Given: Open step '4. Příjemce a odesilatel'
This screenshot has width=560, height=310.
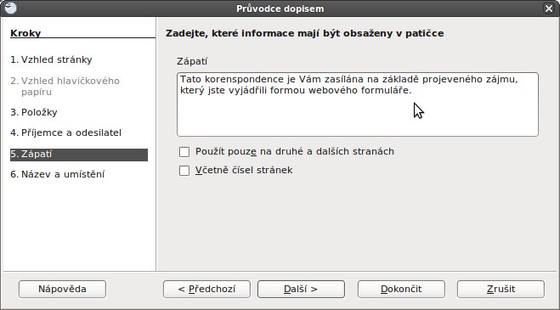Looking at the screenshot, I should tap(65, 132).
